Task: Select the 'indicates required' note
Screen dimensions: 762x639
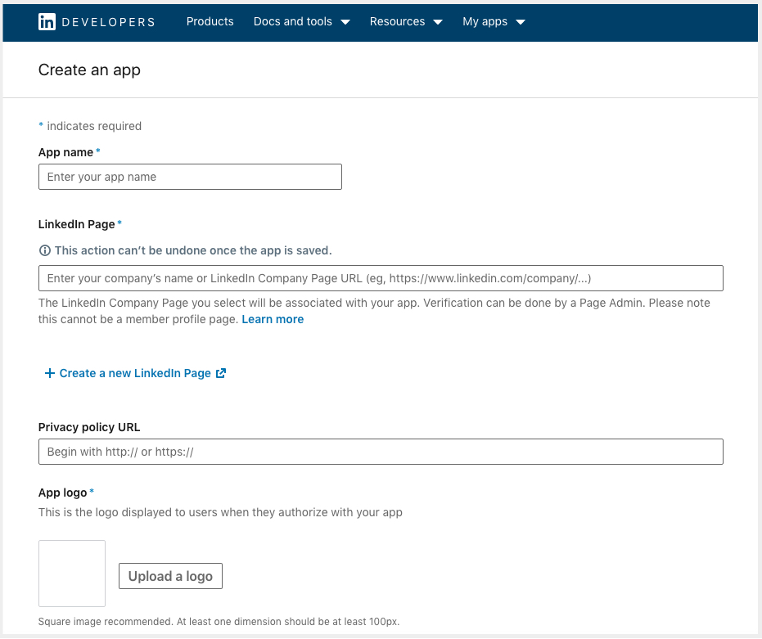Action: click(94, 126)
